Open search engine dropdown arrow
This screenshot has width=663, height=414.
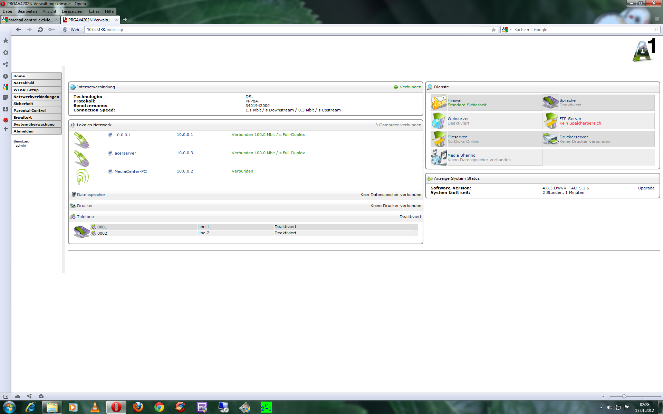(510, 30)
